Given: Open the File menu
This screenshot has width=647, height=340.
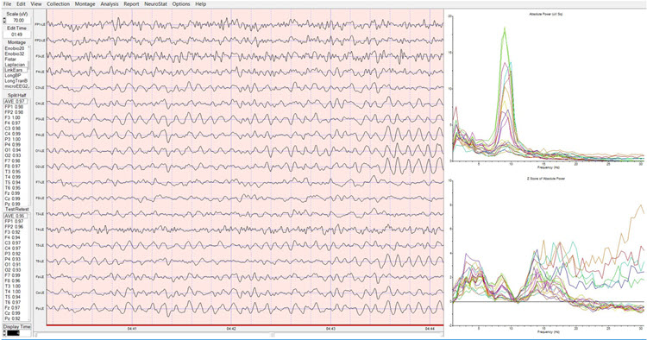Looking at the screenshot, I should 7,4.
